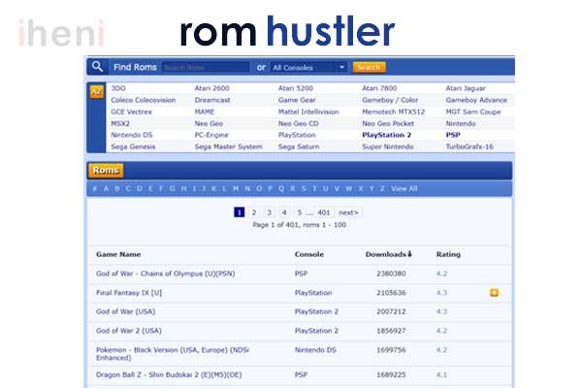This screenshot has height=388, width=582.
Task: Filter roms by letter S
Action: point(304,189)
